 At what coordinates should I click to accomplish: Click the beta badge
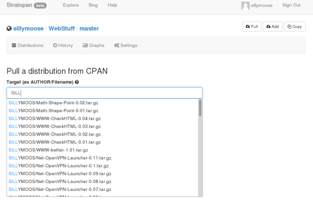click(40, 6)
